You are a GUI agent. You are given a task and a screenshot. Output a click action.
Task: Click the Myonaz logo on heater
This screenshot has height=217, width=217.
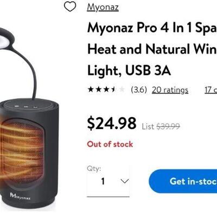click(x=20, y=196)
